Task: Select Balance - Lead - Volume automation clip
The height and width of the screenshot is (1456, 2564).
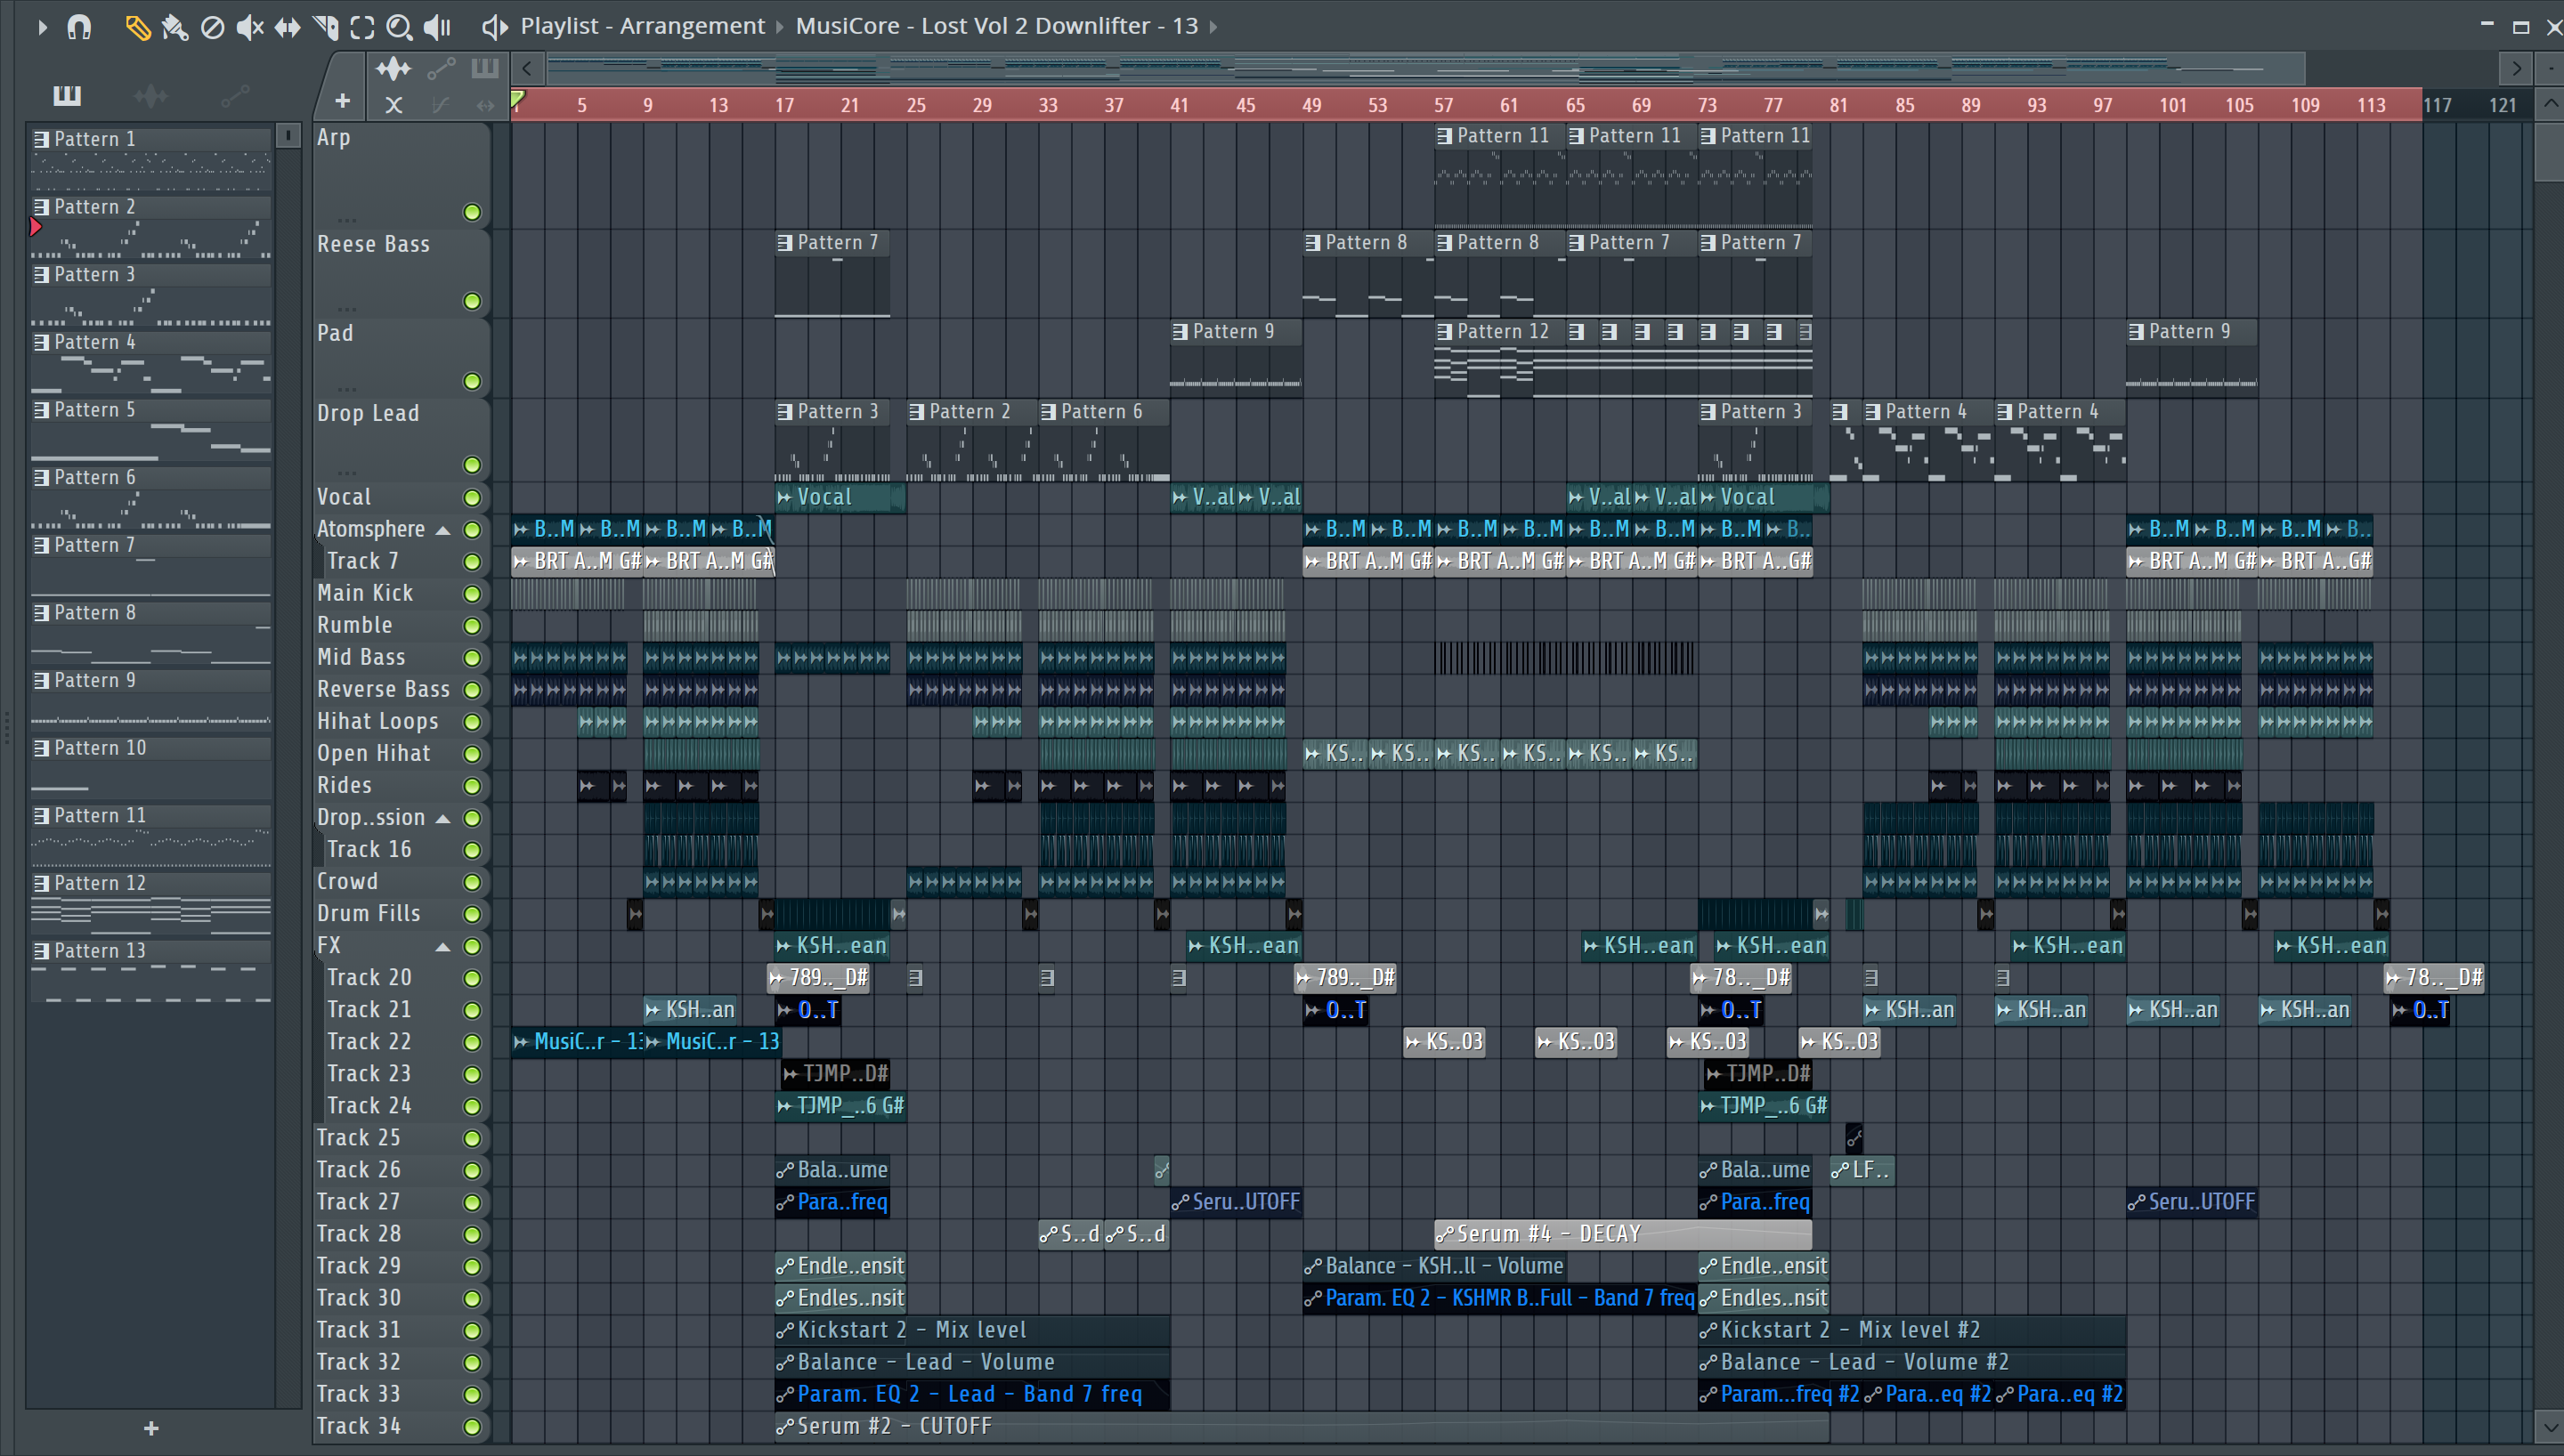Action: (971, 1363)
